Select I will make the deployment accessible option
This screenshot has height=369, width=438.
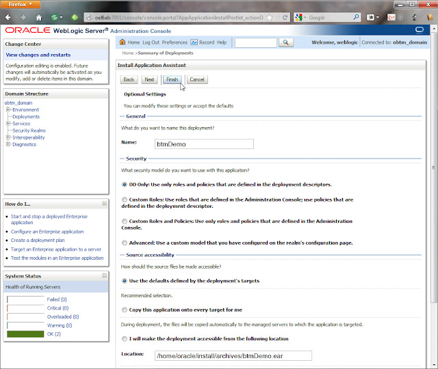click(125, 339)
